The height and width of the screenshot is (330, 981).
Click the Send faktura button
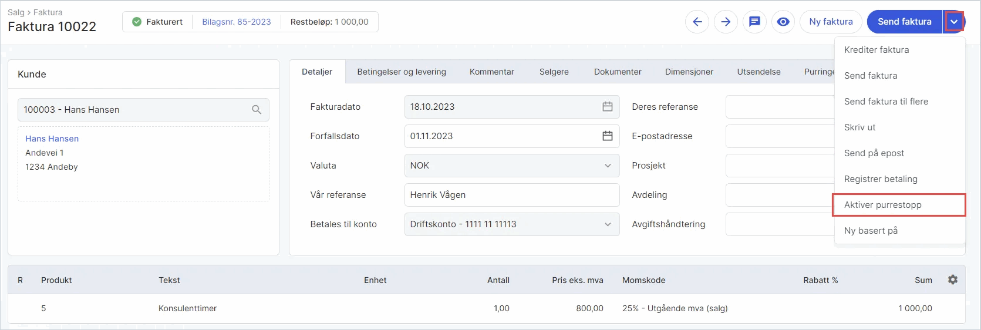click(904, 22)
